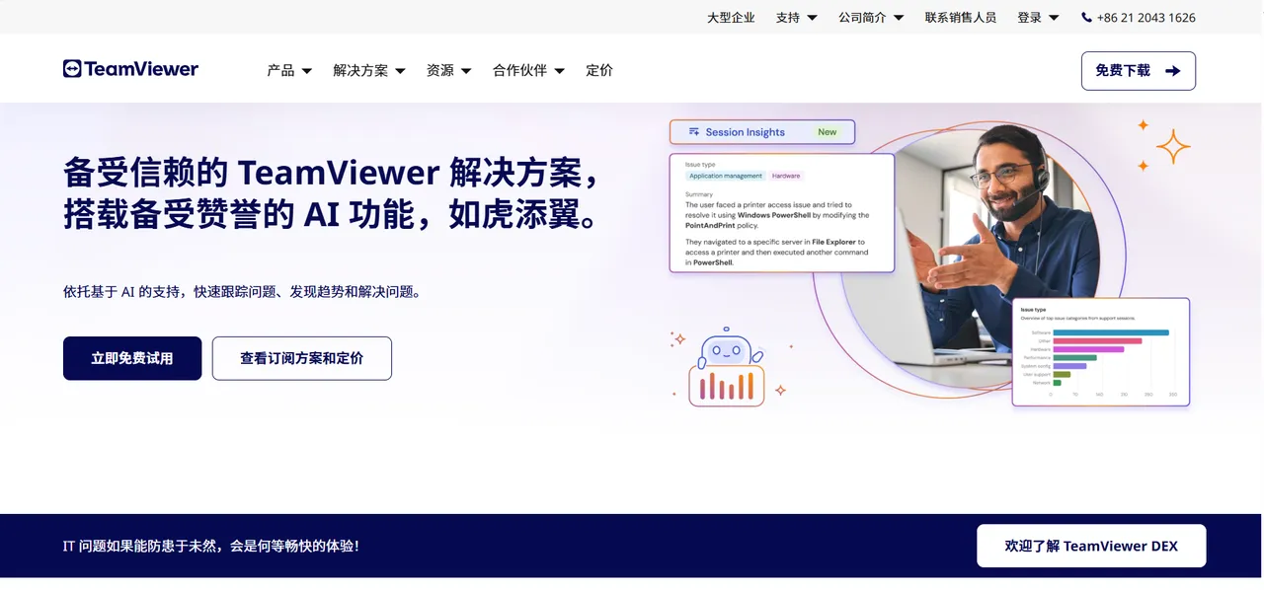
Task: Open the 合作伙伴 menu
Action: pyautogui.click(x=528, y=70)
